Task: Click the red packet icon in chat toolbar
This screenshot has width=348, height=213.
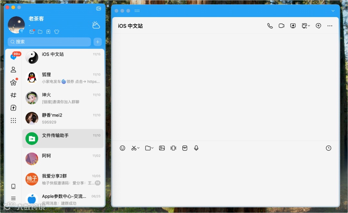Action: (185, 148)
